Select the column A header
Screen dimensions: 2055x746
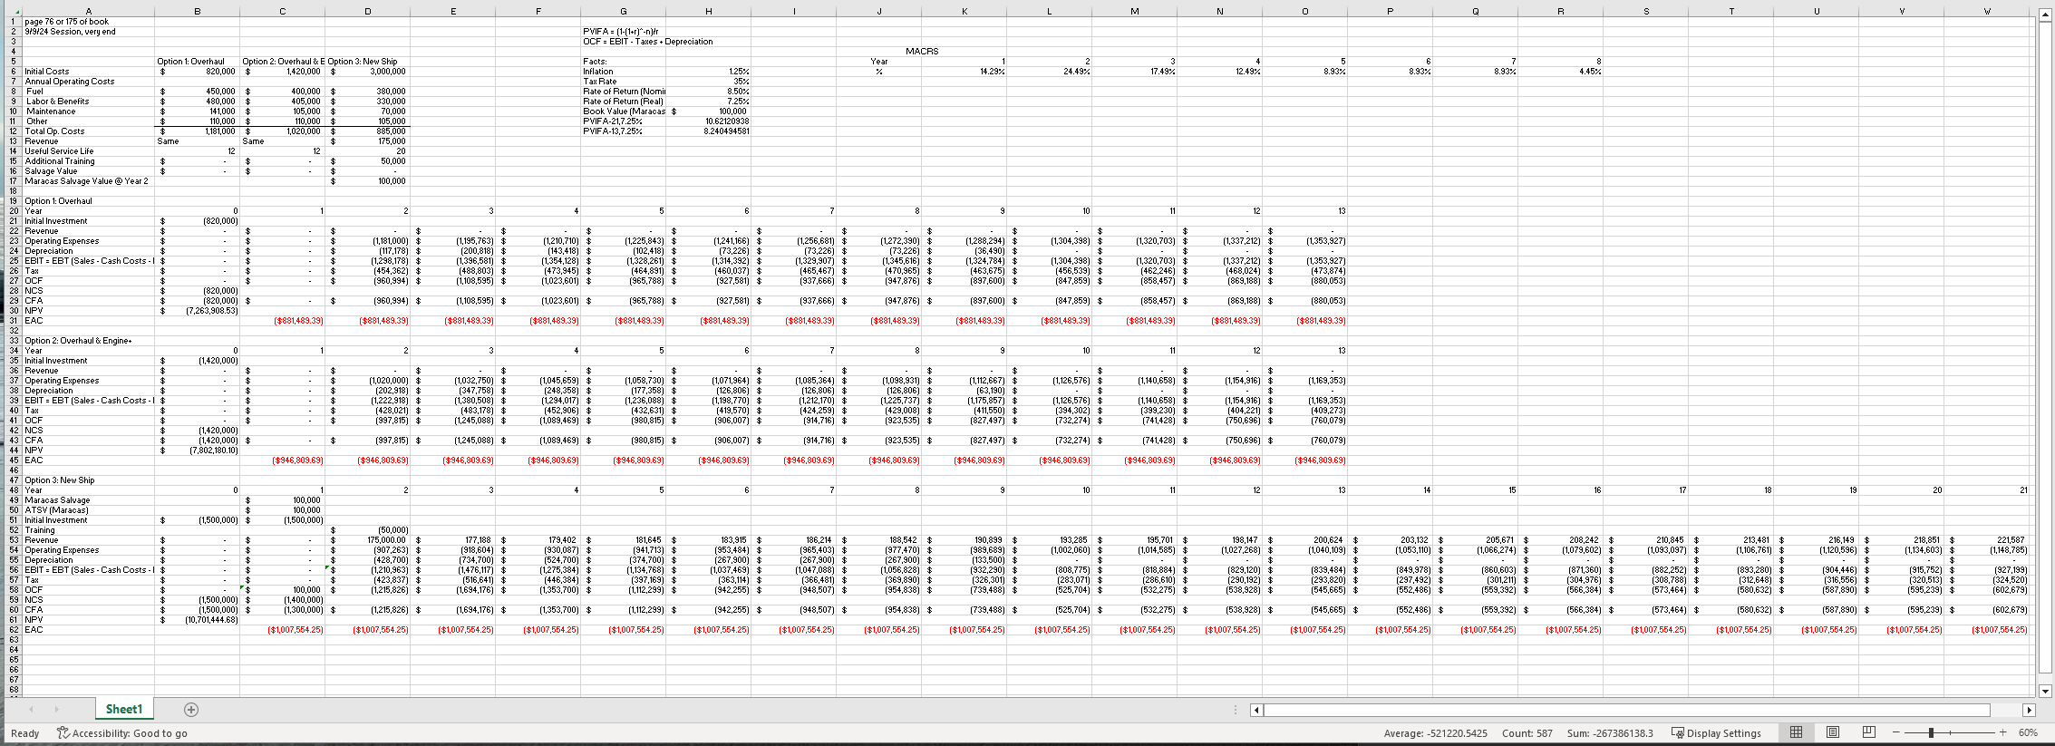[89, 12]
